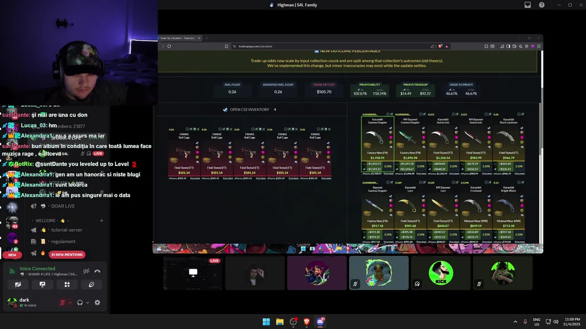Turn on camera in voice panel
The width and height of the screenshot is (586, 329).
(x=18, y=284)
